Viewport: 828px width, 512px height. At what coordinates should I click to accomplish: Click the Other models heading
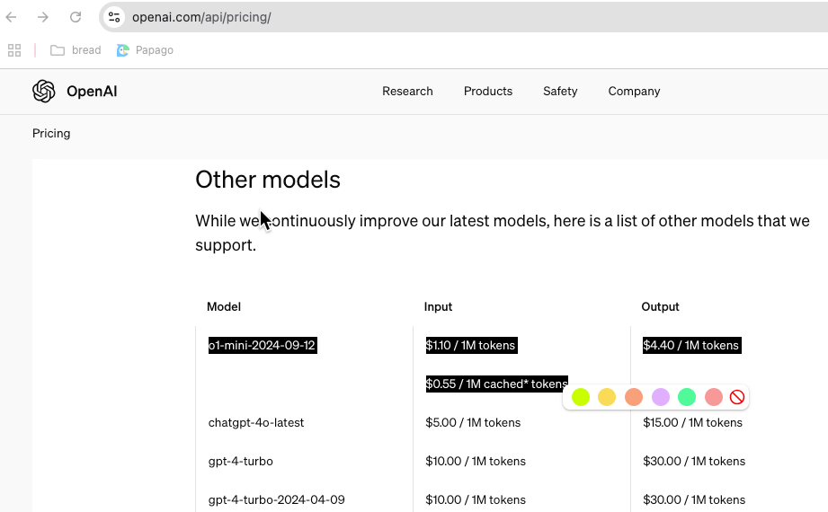coord(268,180)
